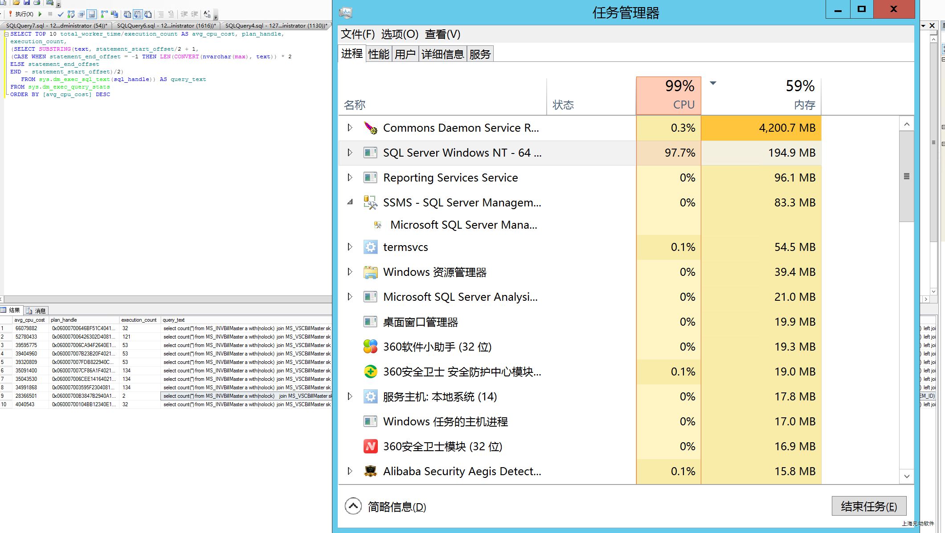Toggle Results to Grid output mode
Viewport: 945px width, 533px height.
pos(138,14)
